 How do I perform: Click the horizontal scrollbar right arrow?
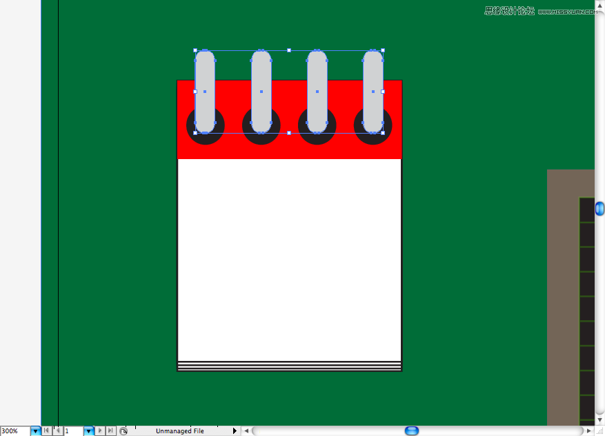[x=589, y=431]
